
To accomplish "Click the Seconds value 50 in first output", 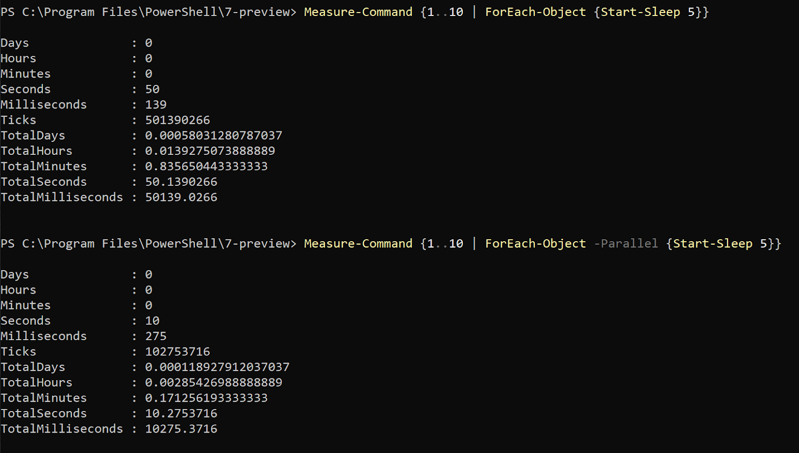I will (x=152, y=89).
